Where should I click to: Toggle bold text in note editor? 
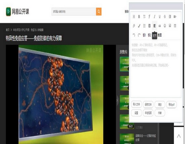(x=139, y=16)
